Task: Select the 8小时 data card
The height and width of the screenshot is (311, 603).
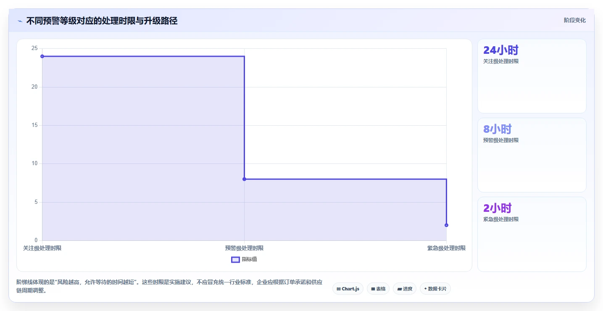Action: 532,155
